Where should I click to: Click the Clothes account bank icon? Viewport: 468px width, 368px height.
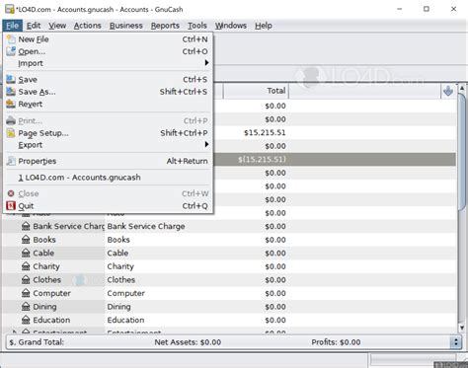26,280
